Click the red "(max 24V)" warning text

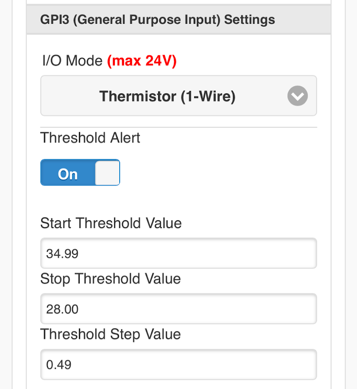142,61
